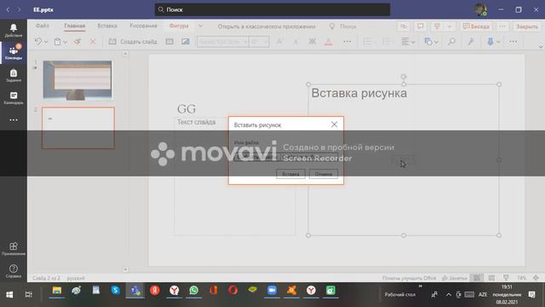Close the Вставить рисунок dialog
Image resolution: width=545 pixels, height=307 pixels.
[334, 125]
